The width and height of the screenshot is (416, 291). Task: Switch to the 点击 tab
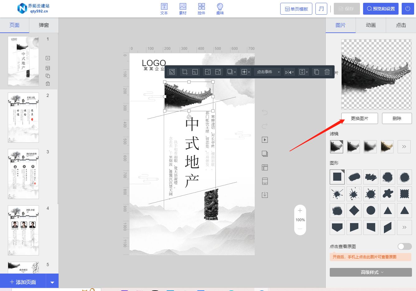coord(401,25)
